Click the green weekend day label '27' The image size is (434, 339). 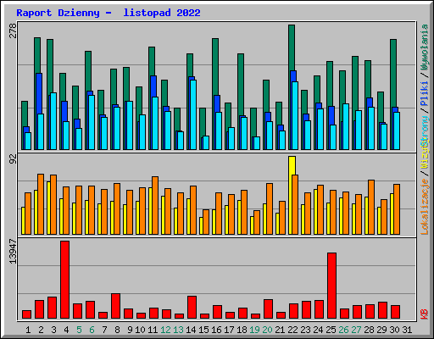[356, 330]
